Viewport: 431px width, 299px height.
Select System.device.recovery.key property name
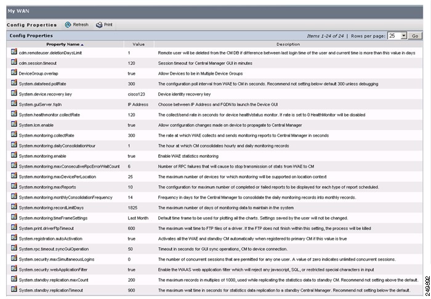click(46, 94)
